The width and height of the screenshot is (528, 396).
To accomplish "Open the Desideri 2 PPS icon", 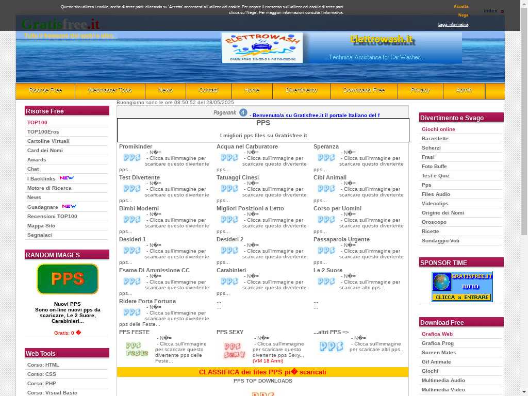I will point(229,251).
